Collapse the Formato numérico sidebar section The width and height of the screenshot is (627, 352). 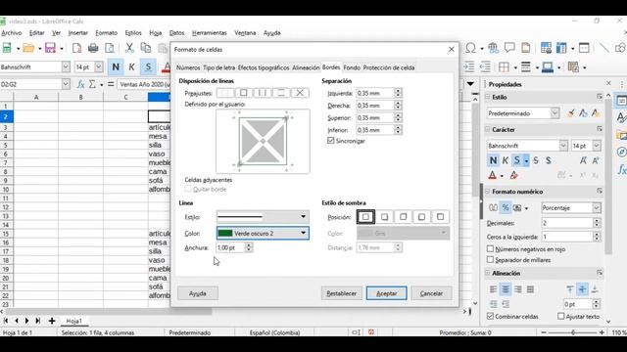488,192
